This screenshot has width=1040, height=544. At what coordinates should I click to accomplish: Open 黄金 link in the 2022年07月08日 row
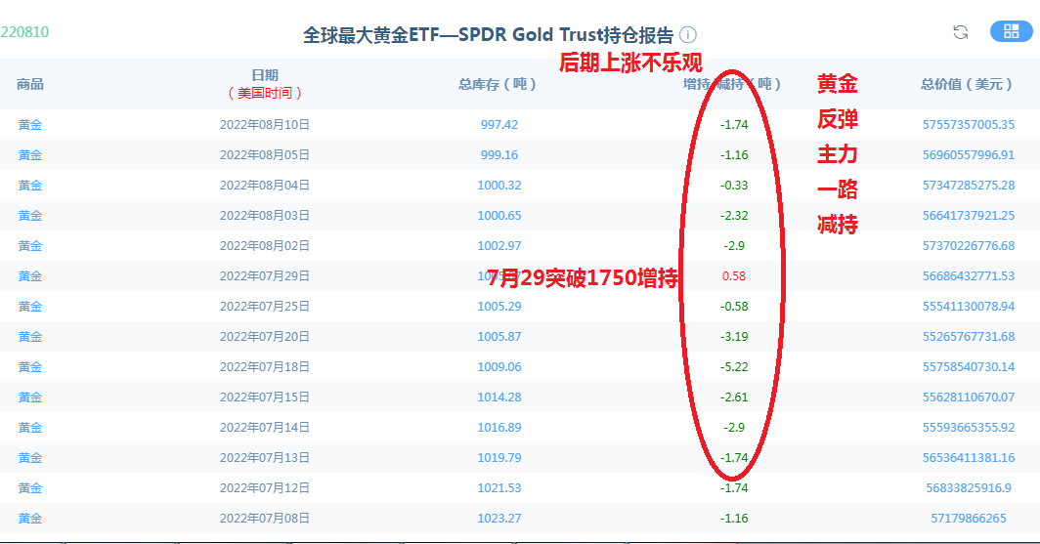click(30, 519)
